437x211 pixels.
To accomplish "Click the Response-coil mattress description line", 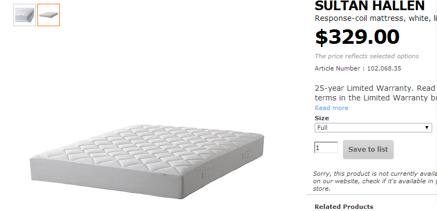I will point(376,18).
